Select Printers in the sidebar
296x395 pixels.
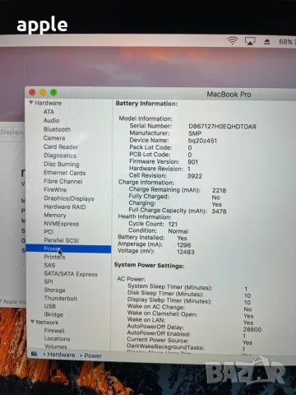coord(54,257)
